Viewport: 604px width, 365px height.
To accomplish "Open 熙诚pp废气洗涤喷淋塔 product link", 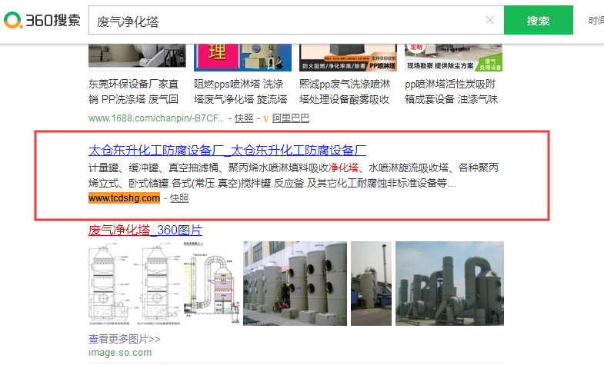I will pos(345,91).
